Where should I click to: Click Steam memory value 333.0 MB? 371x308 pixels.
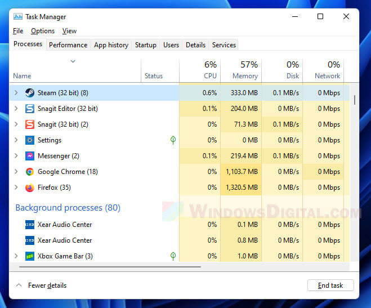pos(244,93)
